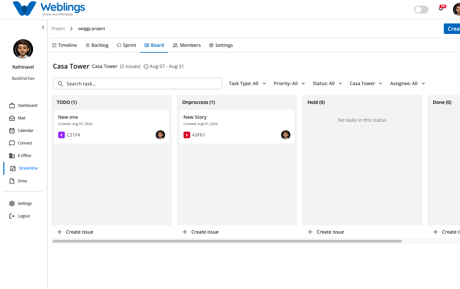
Task: Click the E-Office building icon
Action: tap(12, 156)
